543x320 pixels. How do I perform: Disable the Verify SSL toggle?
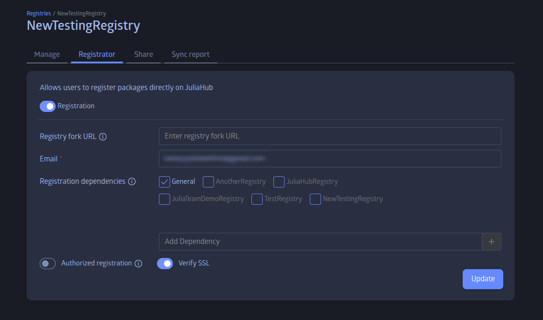pyautogui.click(x=165, y=264)
